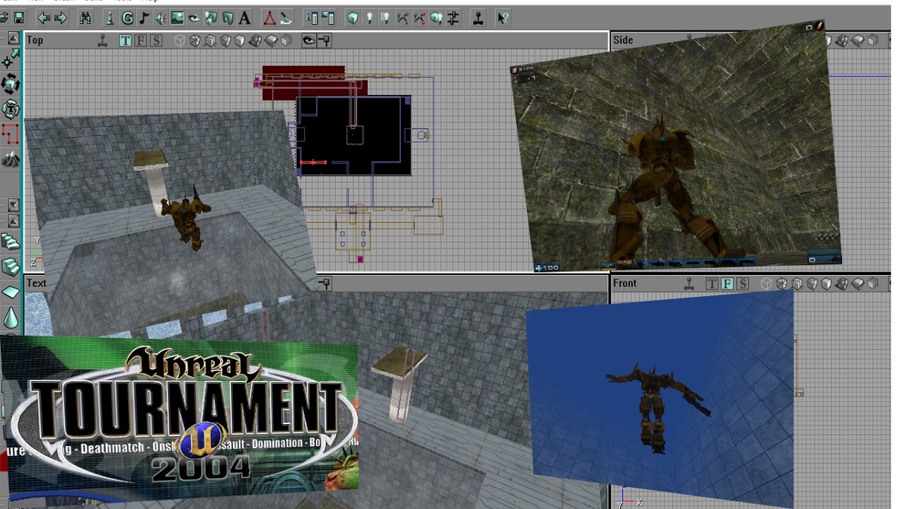Save the map with the floppy disk icon
This screenshot has height=509, width=905.
[x=19, y=18]
